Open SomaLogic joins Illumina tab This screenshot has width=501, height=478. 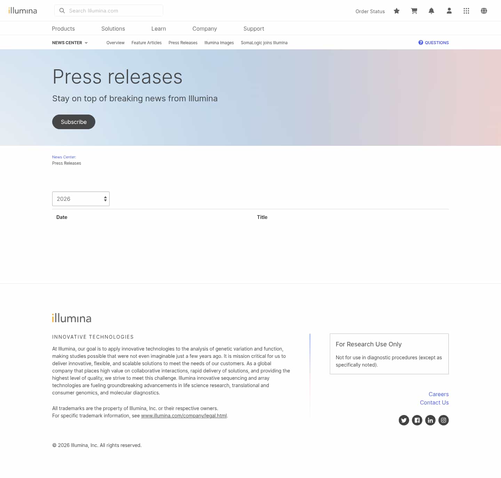(x=264, y=43)
